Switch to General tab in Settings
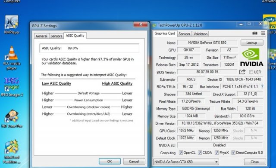 [x=41, y=36]
